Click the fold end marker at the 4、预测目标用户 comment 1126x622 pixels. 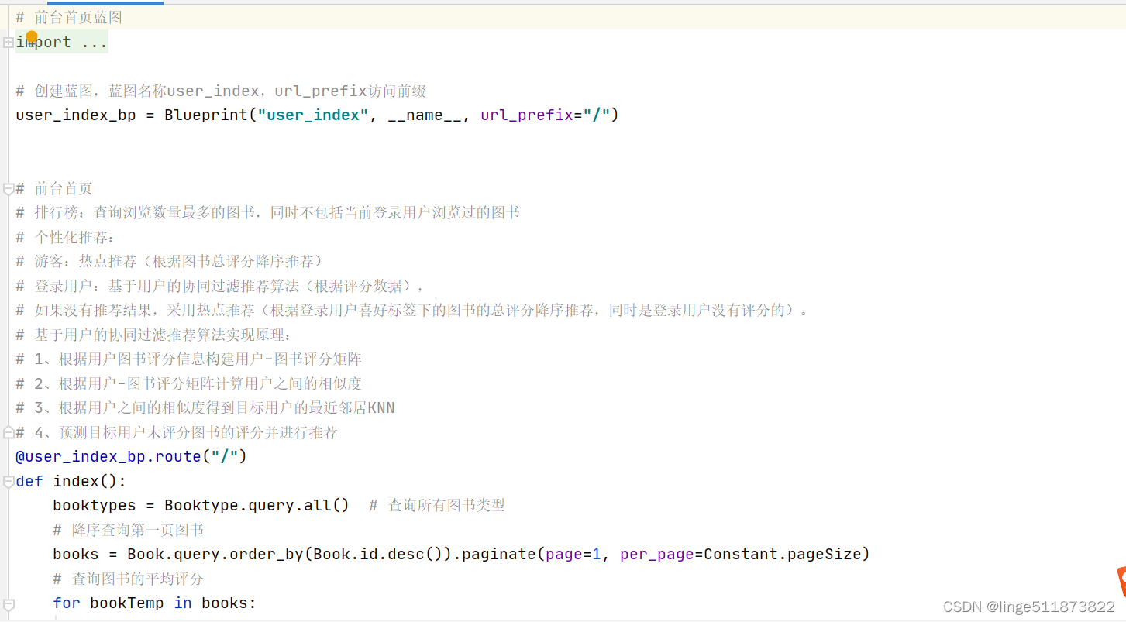[x=8, y=432]
